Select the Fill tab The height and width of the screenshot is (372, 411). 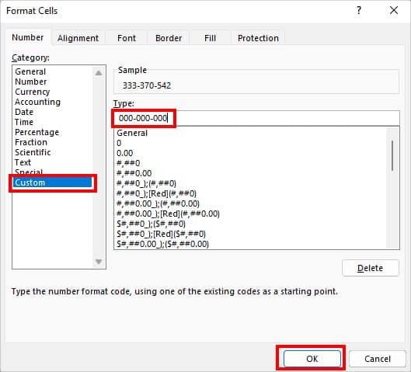pos(210,38)
